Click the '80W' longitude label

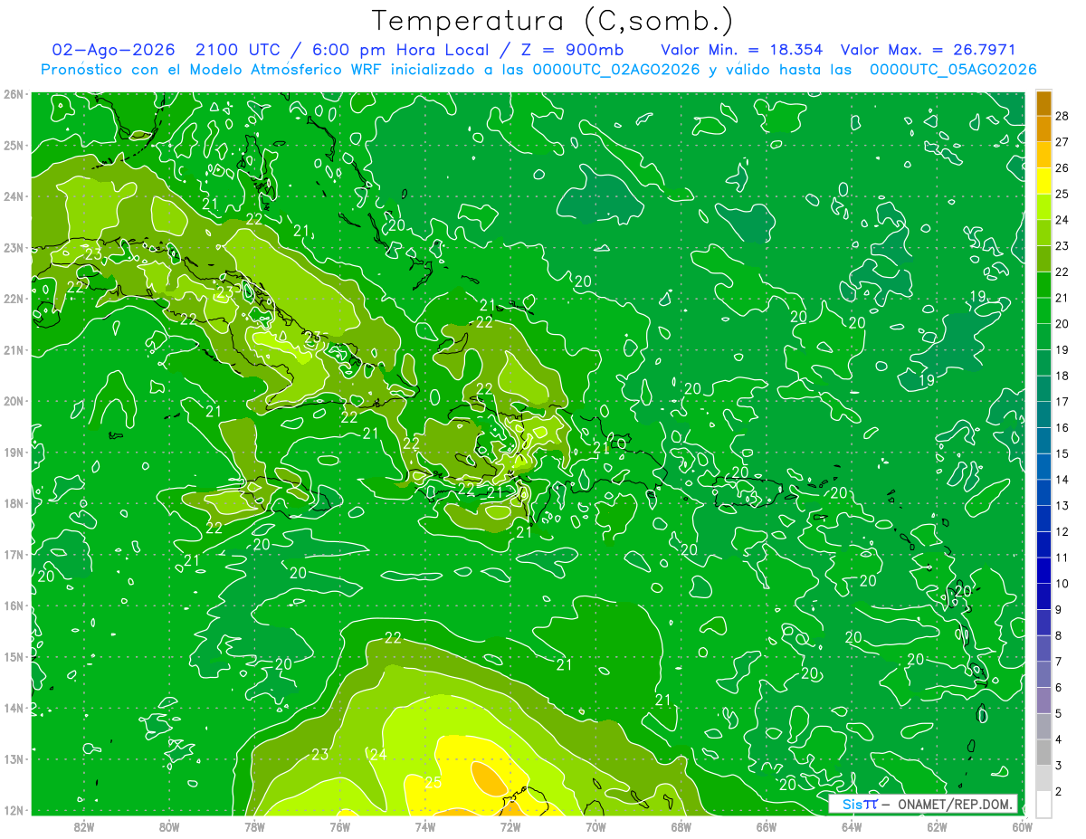coord(169,826)
